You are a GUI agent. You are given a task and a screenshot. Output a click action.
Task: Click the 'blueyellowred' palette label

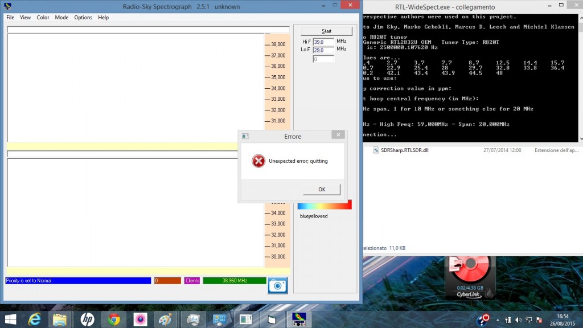[314, 216]
